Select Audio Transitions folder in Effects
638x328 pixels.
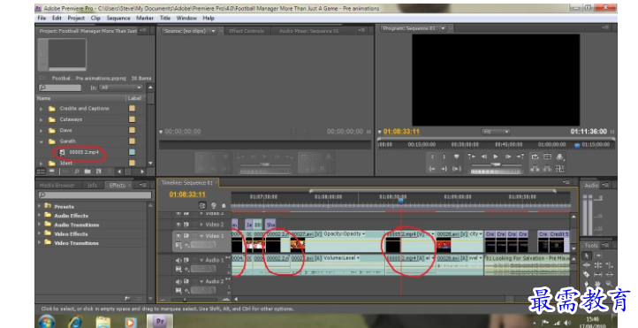[x=77, y=225]
